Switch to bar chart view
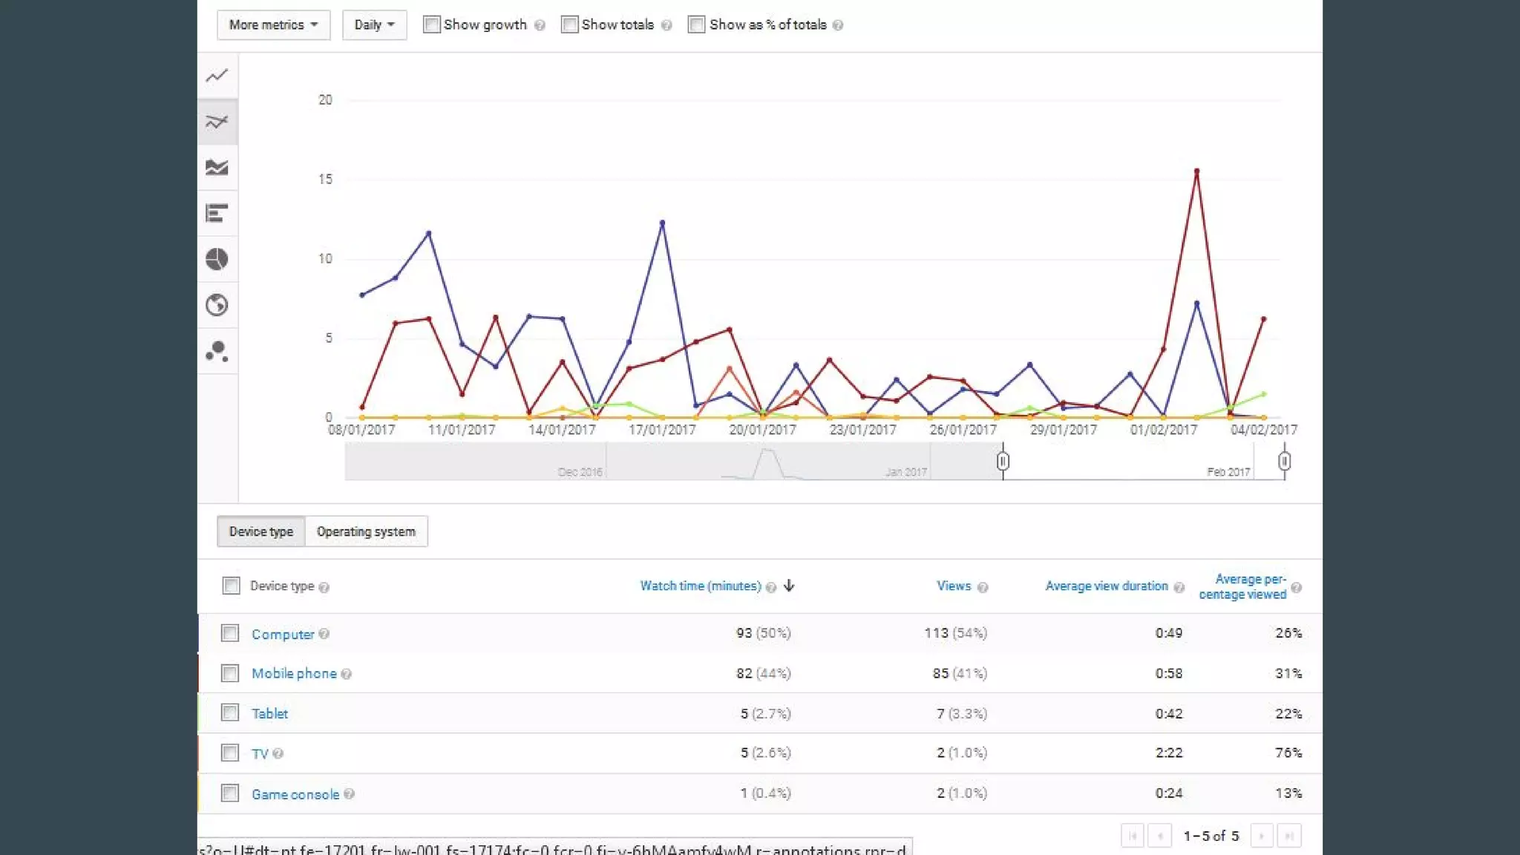Image resolution: width=1520 pixels, height=855 pixels. point(217,214)
